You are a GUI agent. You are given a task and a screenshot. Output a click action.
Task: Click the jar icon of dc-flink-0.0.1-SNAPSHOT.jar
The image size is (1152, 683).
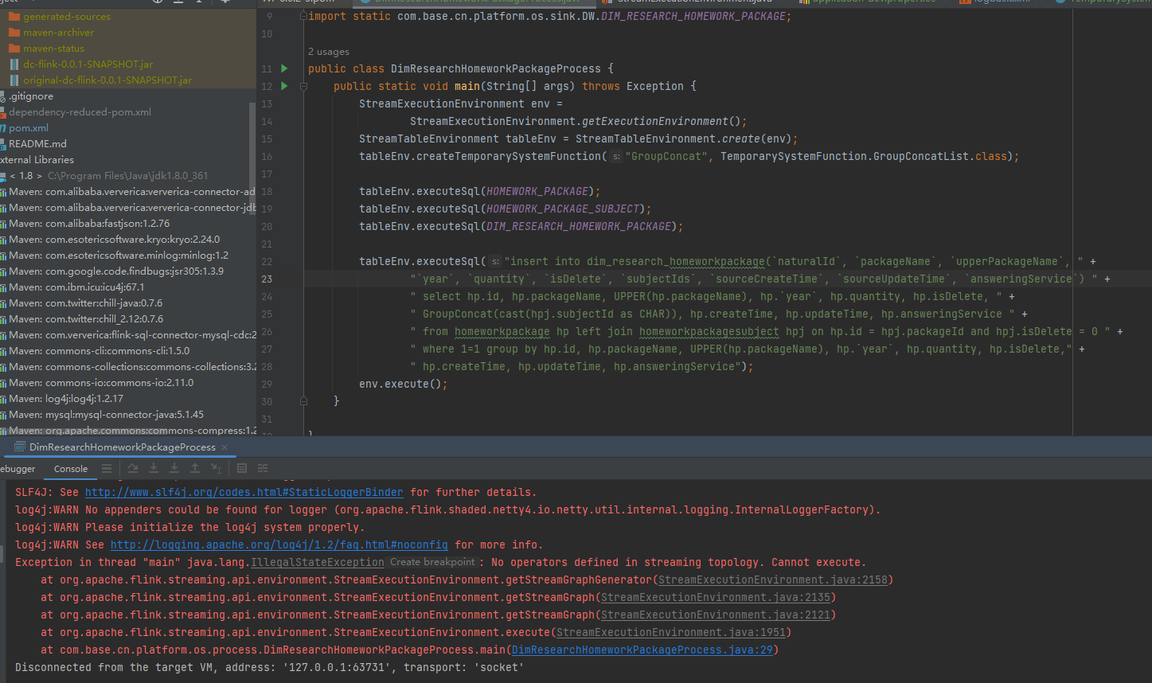[x=14, y=64]
